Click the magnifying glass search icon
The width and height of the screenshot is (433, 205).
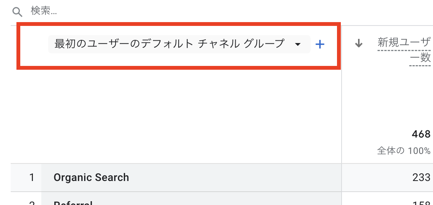point(18,12)
